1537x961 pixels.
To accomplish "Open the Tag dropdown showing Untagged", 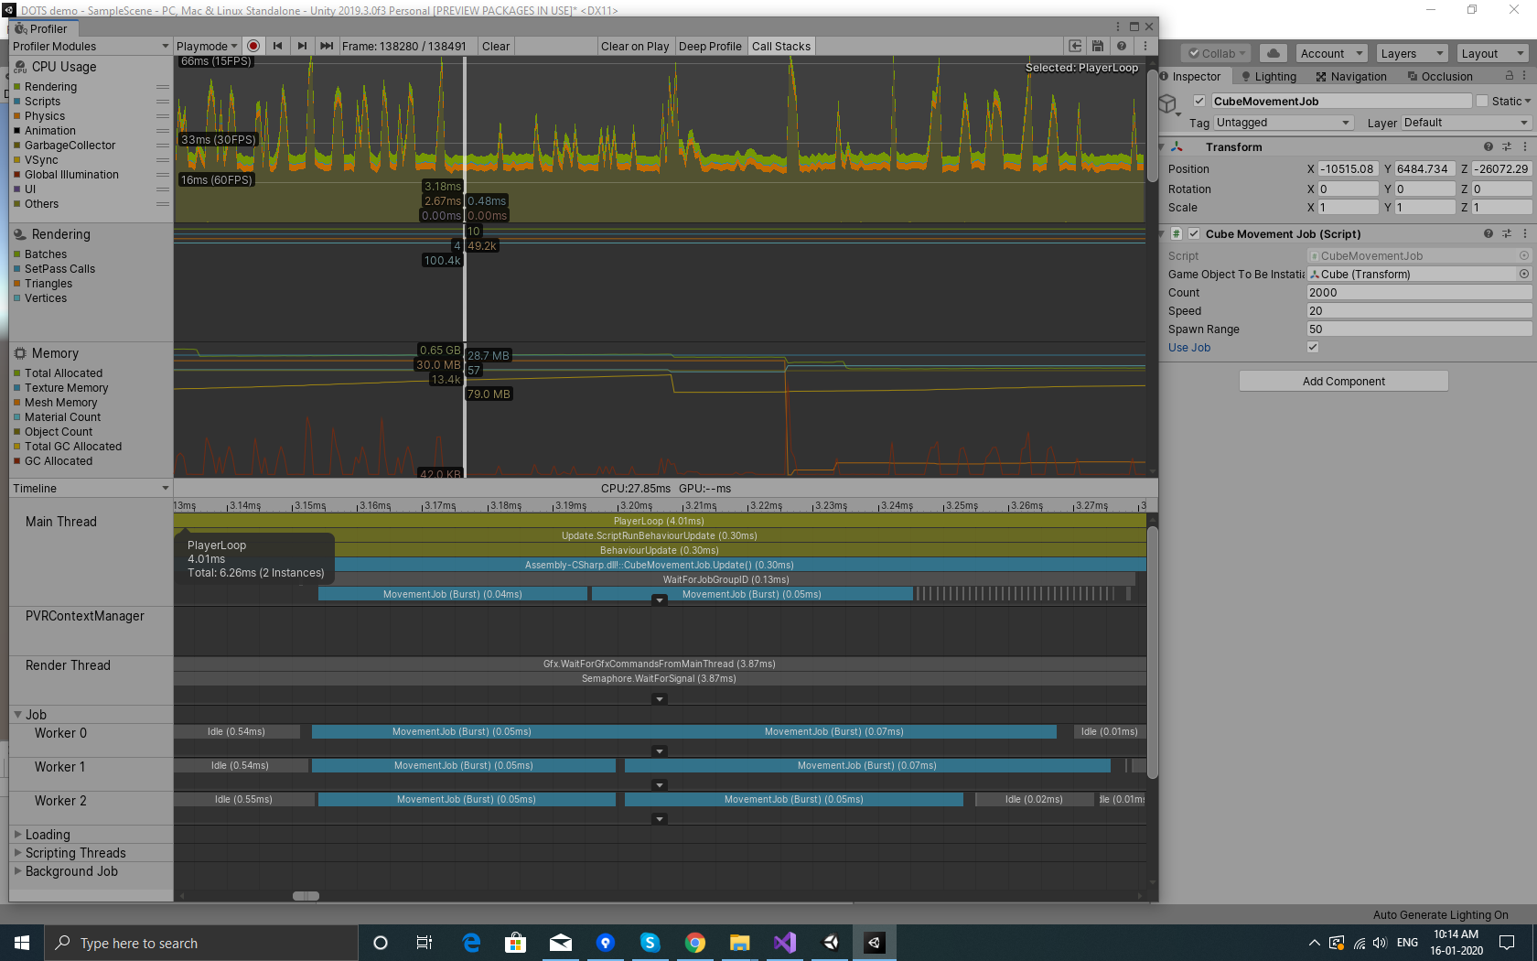I will coord(1284,123).
